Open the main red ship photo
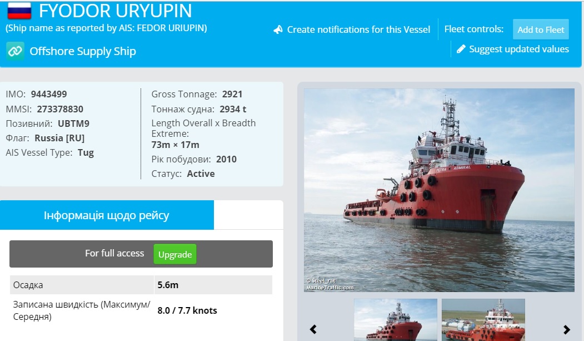Viewport: 584px width, 341px height. pos(439,190)
